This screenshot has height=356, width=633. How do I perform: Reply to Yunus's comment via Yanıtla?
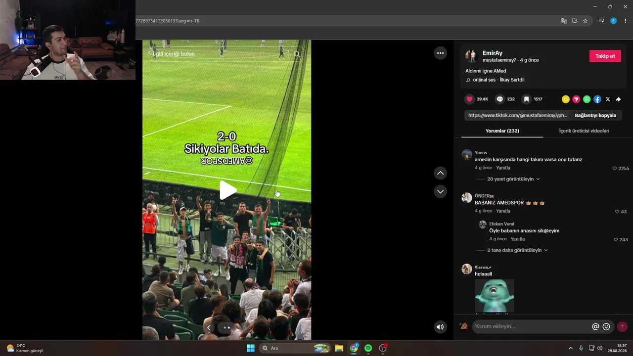click(x=503, y=168)
